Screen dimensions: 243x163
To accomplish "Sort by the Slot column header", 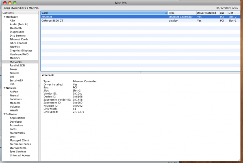I will 234,13.
